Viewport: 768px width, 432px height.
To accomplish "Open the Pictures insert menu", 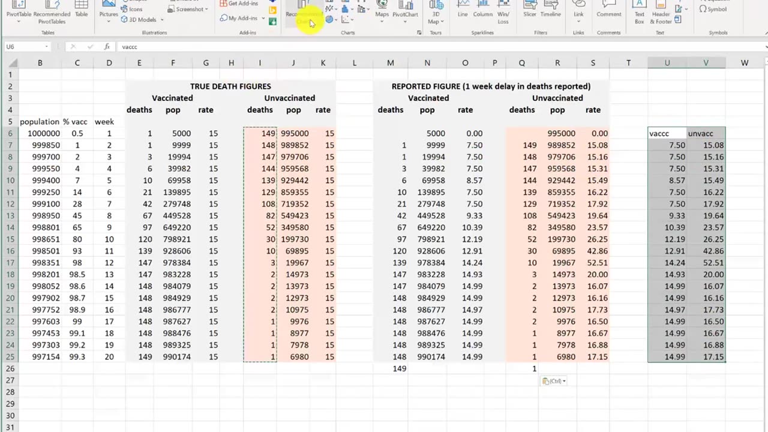I will 109,12.
